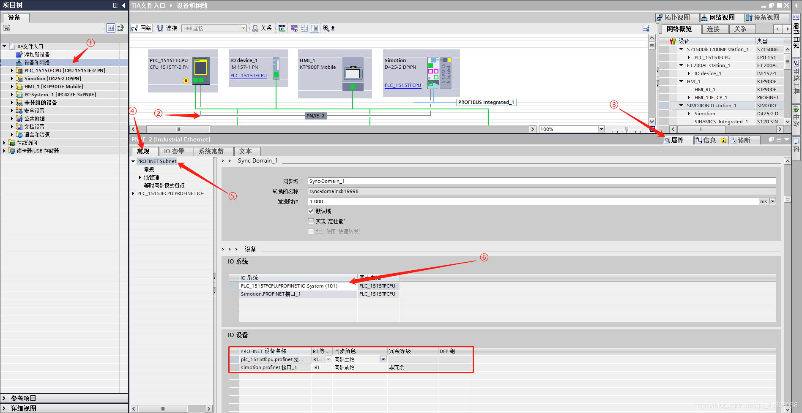Click the user window icon at toolbar right end

coord(646,28)
